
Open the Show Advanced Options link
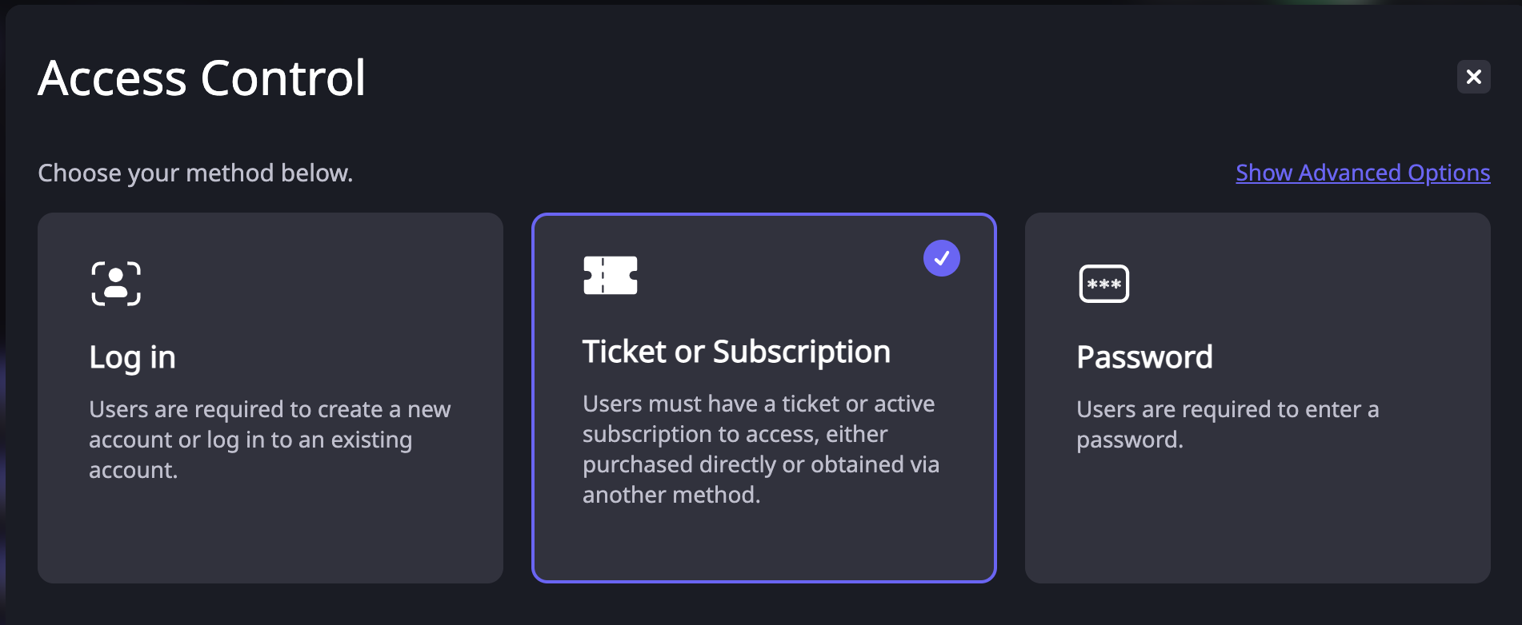(1363, 173)
